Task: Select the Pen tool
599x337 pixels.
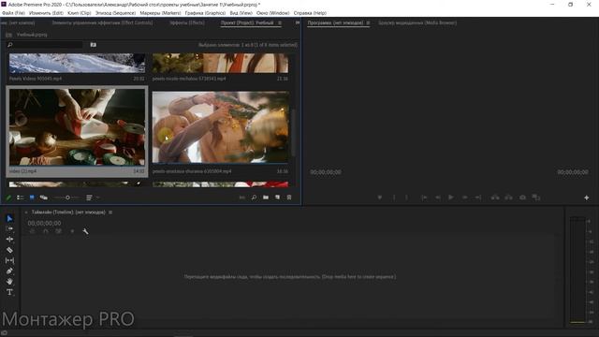Action: pos(9,271)
